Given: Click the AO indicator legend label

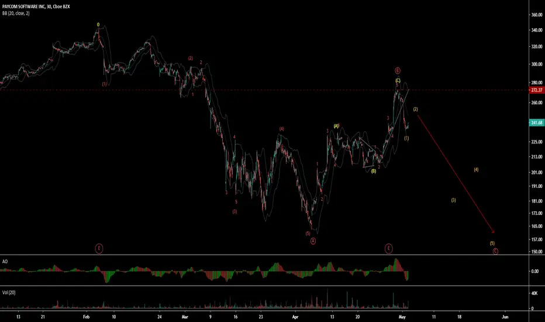Looking at the screenshot, I should pyautogui.click(x=5, y=262).
